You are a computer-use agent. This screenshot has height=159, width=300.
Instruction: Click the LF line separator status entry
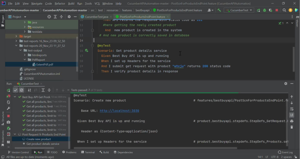tap(267, 157)
